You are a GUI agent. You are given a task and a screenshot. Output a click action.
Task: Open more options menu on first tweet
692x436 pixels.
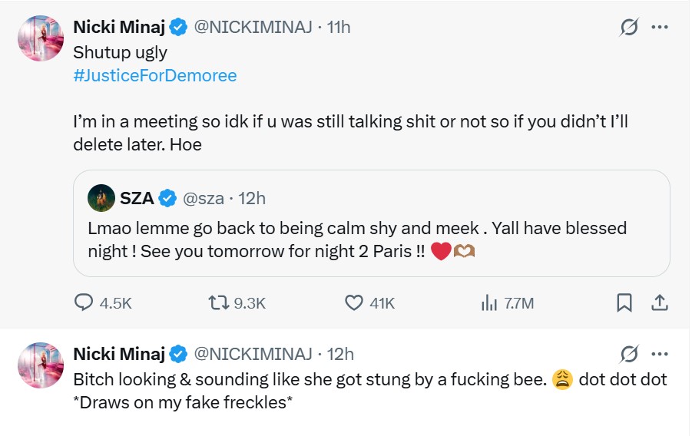(x=660, y=28)
